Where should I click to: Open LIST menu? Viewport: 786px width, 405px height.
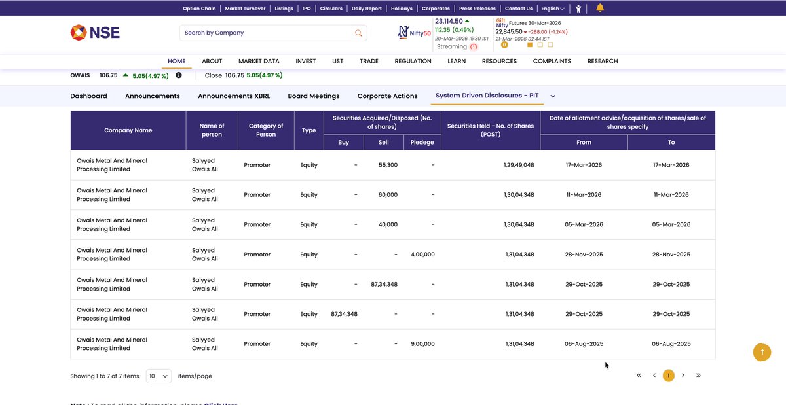tap(338, 61)
